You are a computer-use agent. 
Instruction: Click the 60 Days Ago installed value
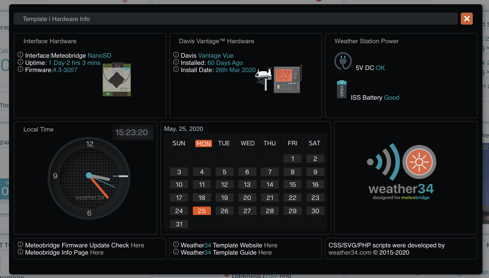225,63
